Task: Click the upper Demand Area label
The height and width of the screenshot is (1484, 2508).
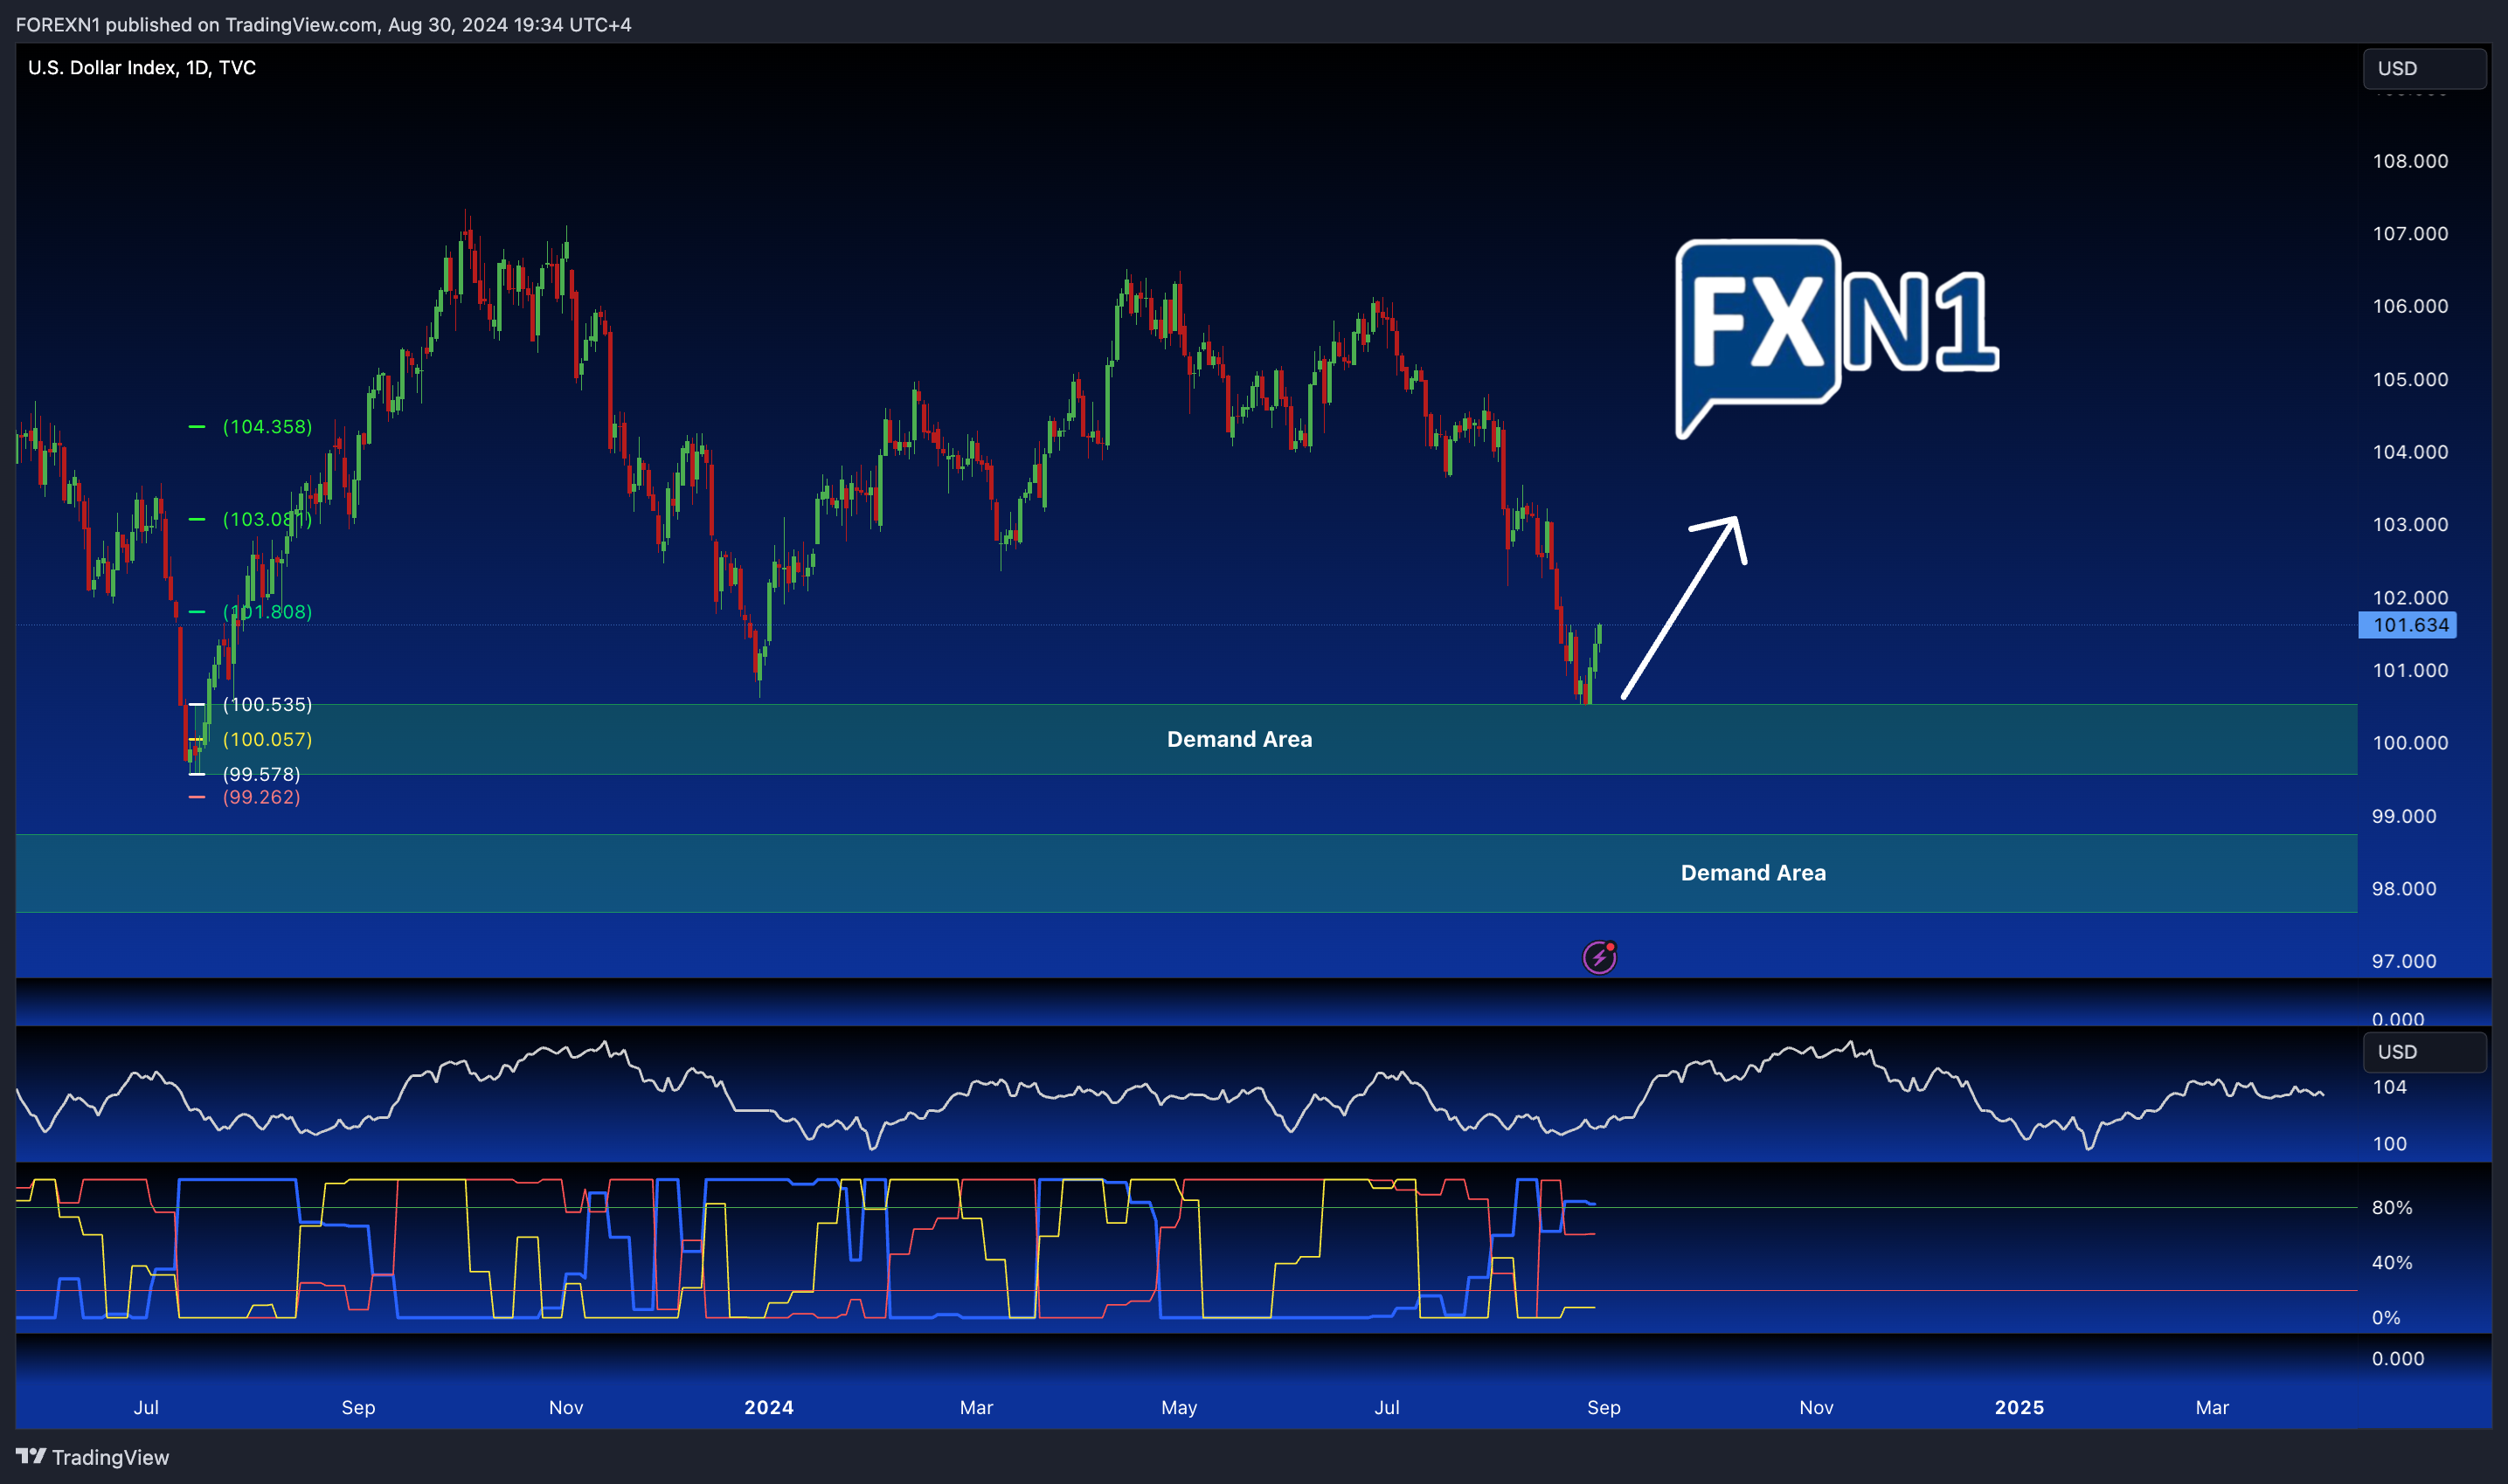Action: [x=1239, y=739]
